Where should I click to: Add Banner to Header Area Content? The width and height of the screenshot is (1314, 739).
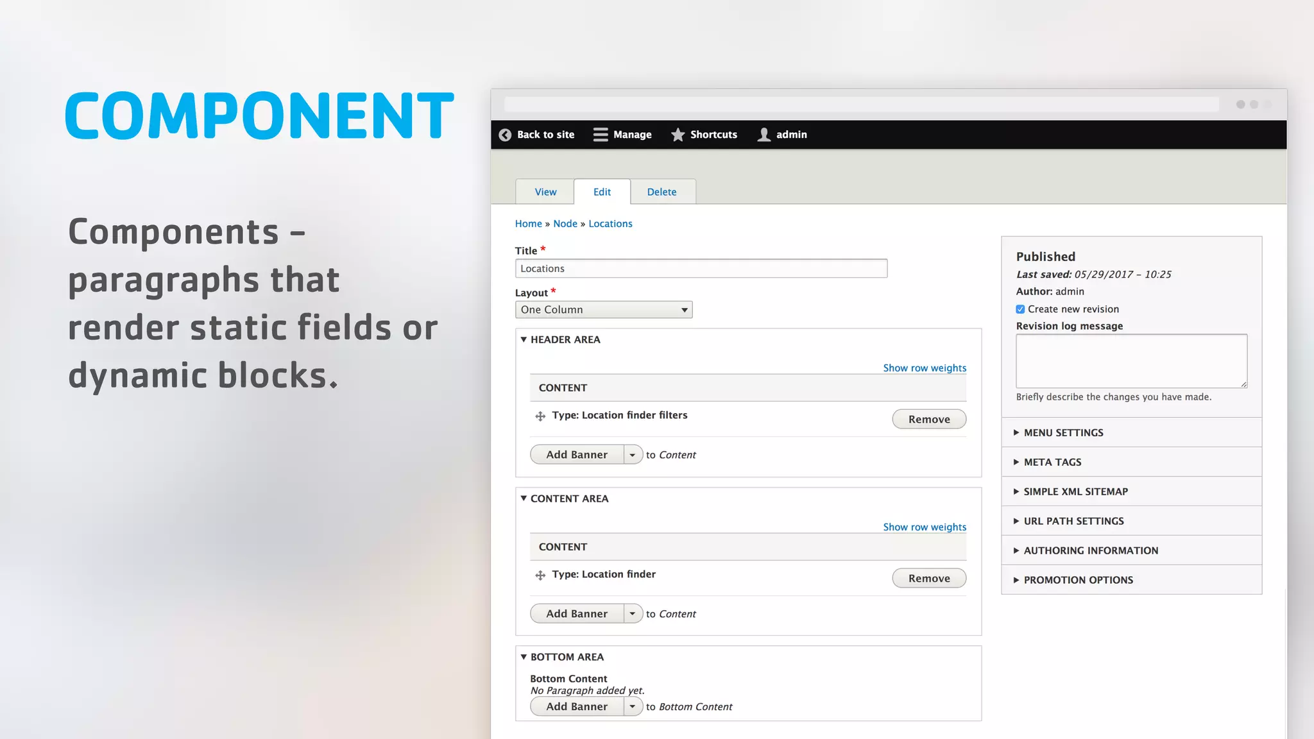[577, 455]
